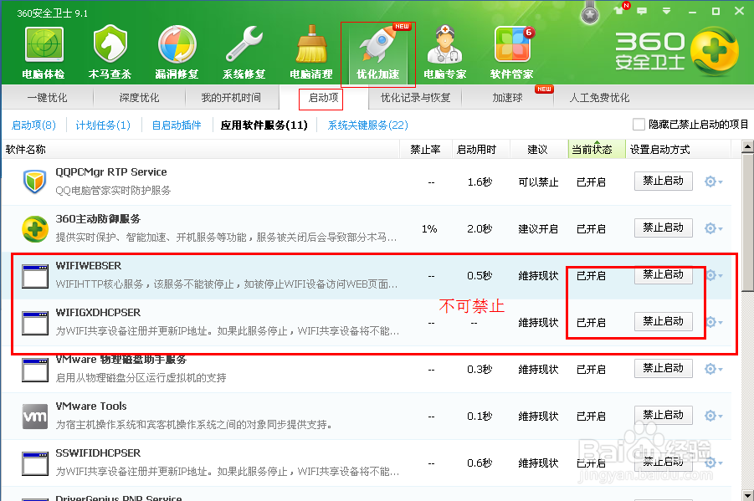
Task: Switch to 我的开机时间 tab
Action: 231,98
